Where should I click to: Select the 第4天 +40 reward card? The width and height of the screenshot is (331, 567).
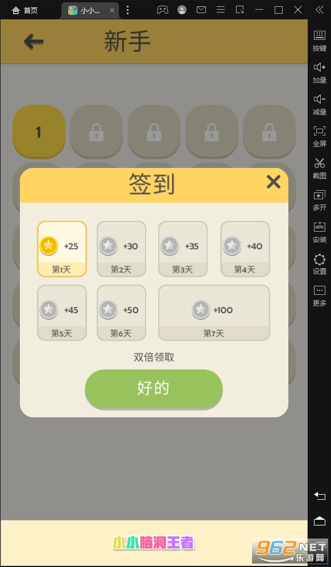pyautogui.click(x=245, y=249)
